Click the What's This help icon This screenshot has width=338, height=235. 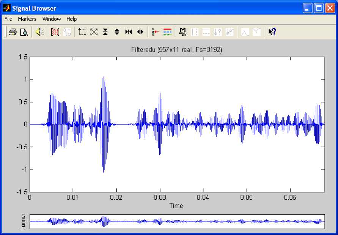tap(272, 32)
